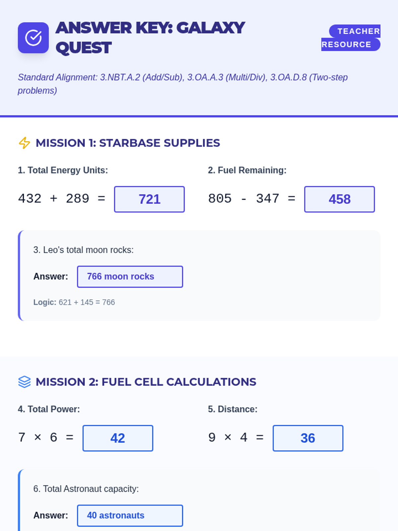The height and width of the screenshot is (531, 398).
Task: Click the 40 astronauts answer field
Action: point(130,515)
